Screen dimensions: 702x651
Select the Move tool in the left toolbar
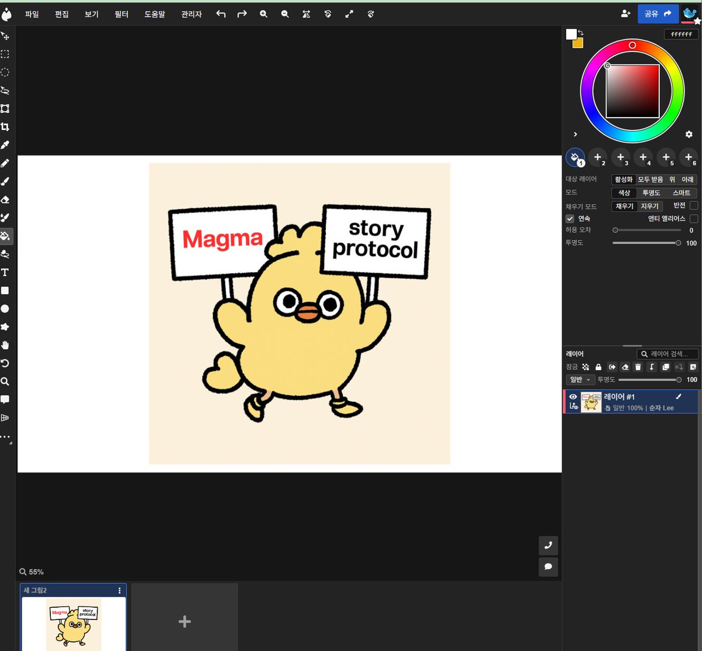point(5,36)
